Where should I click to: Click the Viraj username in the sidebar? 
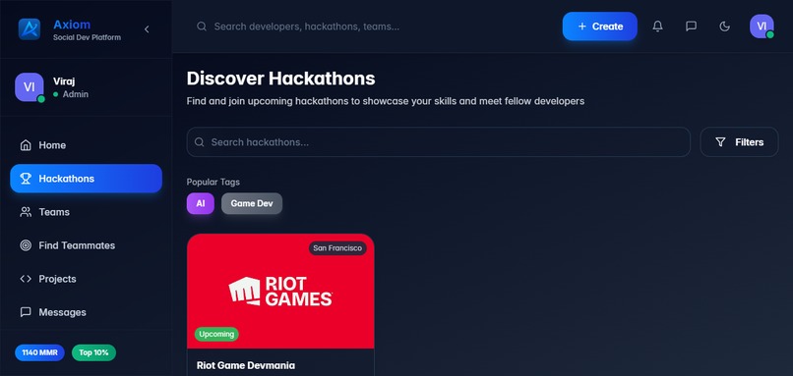64,81
